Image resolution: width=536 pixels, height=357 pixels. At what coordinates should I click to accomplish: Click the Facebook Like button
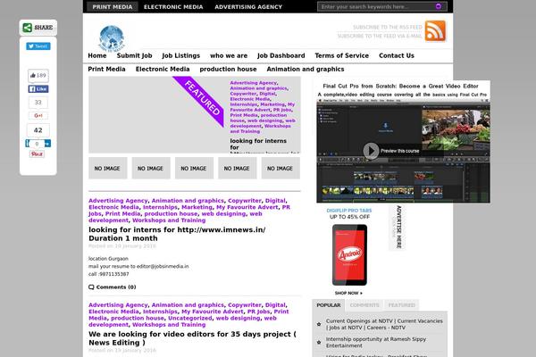click(x=38, y=89)
